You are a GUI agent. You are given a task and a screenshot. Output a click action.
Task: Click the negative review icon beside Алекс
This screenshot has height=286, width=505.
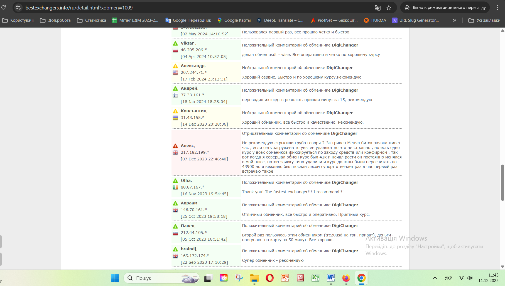175,146
